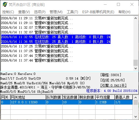Open the 管理(M) menu
139x120 pixels.
click(56, 12)
